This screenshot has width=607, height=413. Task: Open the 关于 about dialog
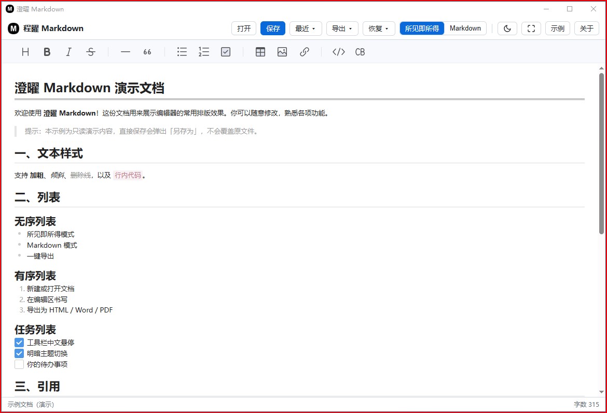pyautogui.click(x=586, y=28)
